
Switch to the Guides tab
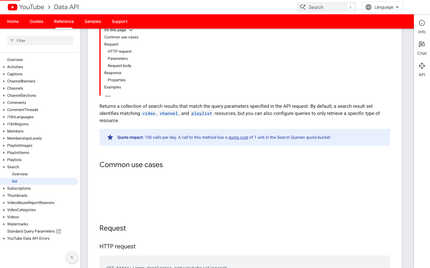click(x=36, y=21)
